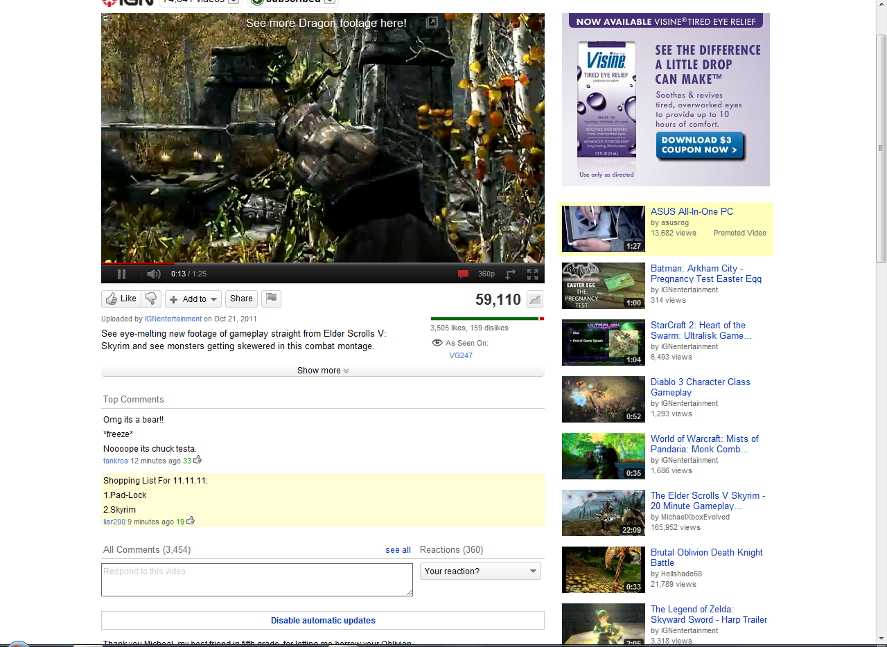Open Brutal Oblivion Death Knight Battle title
The image size is (887, 647).
click(707, 558)
